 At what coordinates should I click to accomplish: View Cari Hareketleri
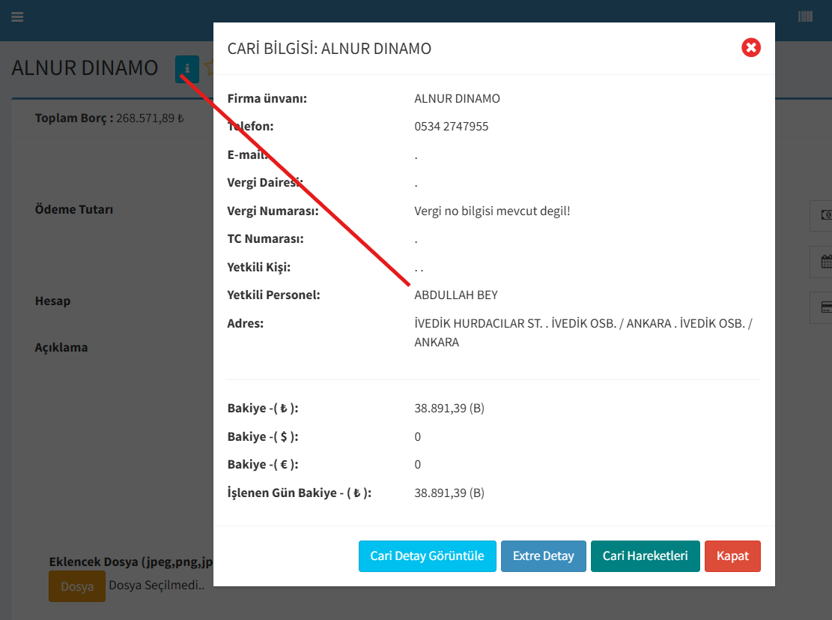tap(645, 556)
